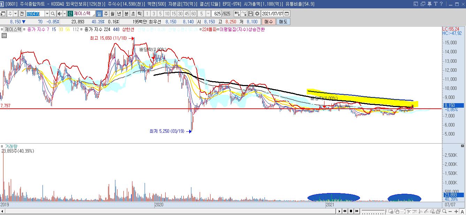Select the 초 second period
Viewport: 466px width, 215px height.
coord(133,14)
